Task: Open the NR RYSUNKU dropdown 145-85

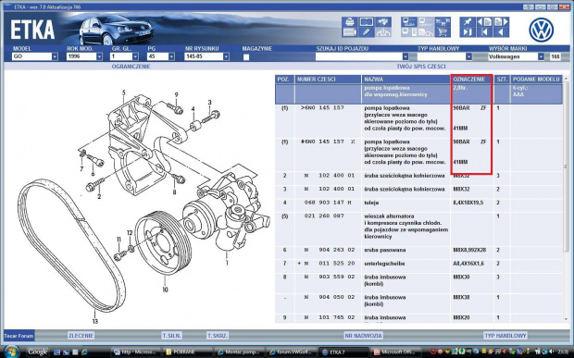Action: (x=206, y=56)
